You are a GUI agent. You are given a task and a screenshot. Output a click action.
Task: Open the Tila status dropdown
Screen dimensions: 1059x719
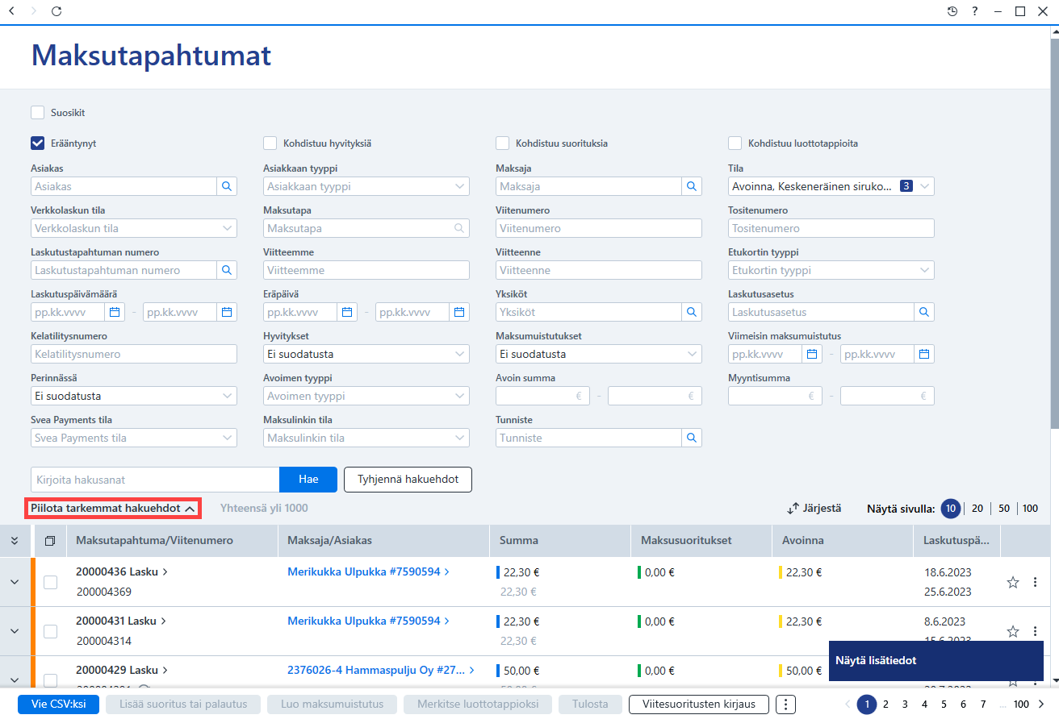[831, 186]
